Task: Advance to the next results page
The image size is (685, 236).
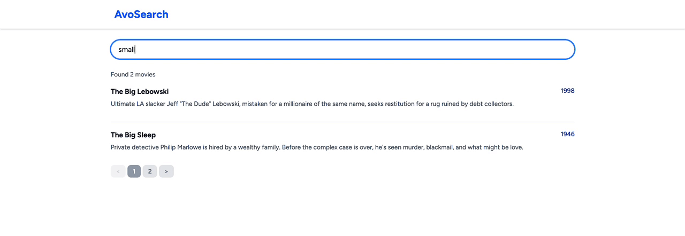Action: (166, 171)
